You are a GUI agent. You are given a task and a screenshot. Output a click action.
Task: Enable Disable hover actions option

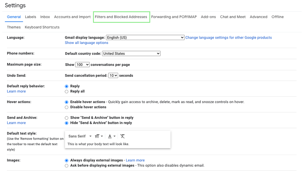tap(66, 107)
